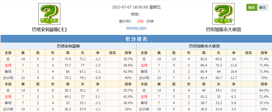Click the home team half-time 得 value 40.1
Viewport: 272px width, 112px height.
point(68,96)
